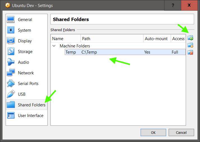200x142 pixels.
Task: Click the remove shared folder icon
Action: coord(190,52)
